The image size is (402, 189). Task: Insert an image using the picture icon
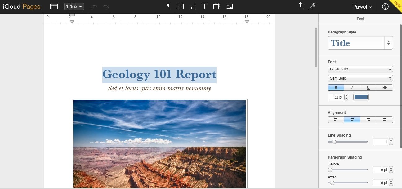(x=229, y=7)
